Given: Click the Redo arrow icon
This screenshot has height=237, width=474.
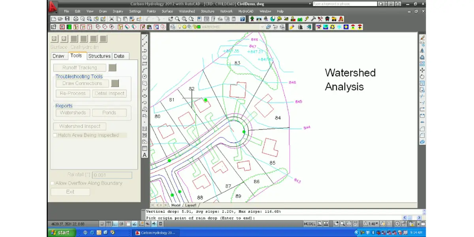Looking at the screenshot, I should click(158, 19).
